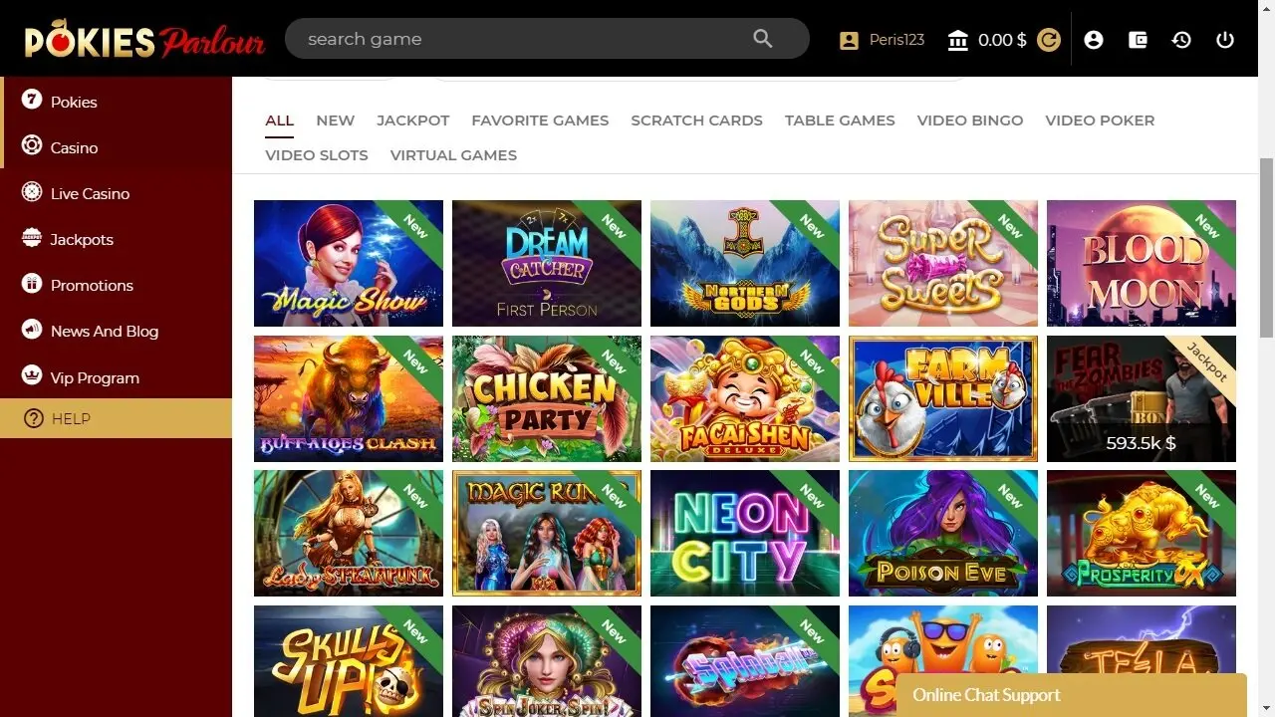1275x717 pixels.
Task: Select the VIDEO SLOTS tab
Action: [x=317, y=155]
